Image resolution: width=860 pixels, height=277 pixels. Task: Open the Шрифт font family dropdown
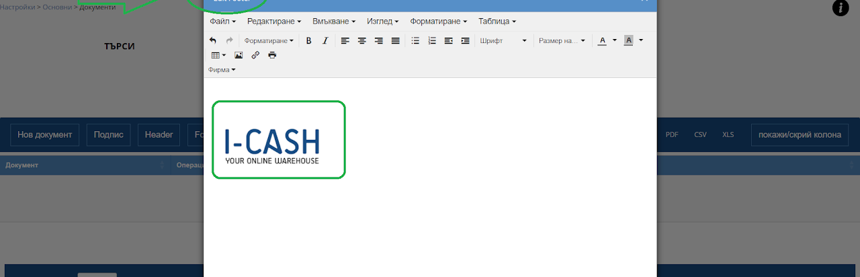pos(503,41)
